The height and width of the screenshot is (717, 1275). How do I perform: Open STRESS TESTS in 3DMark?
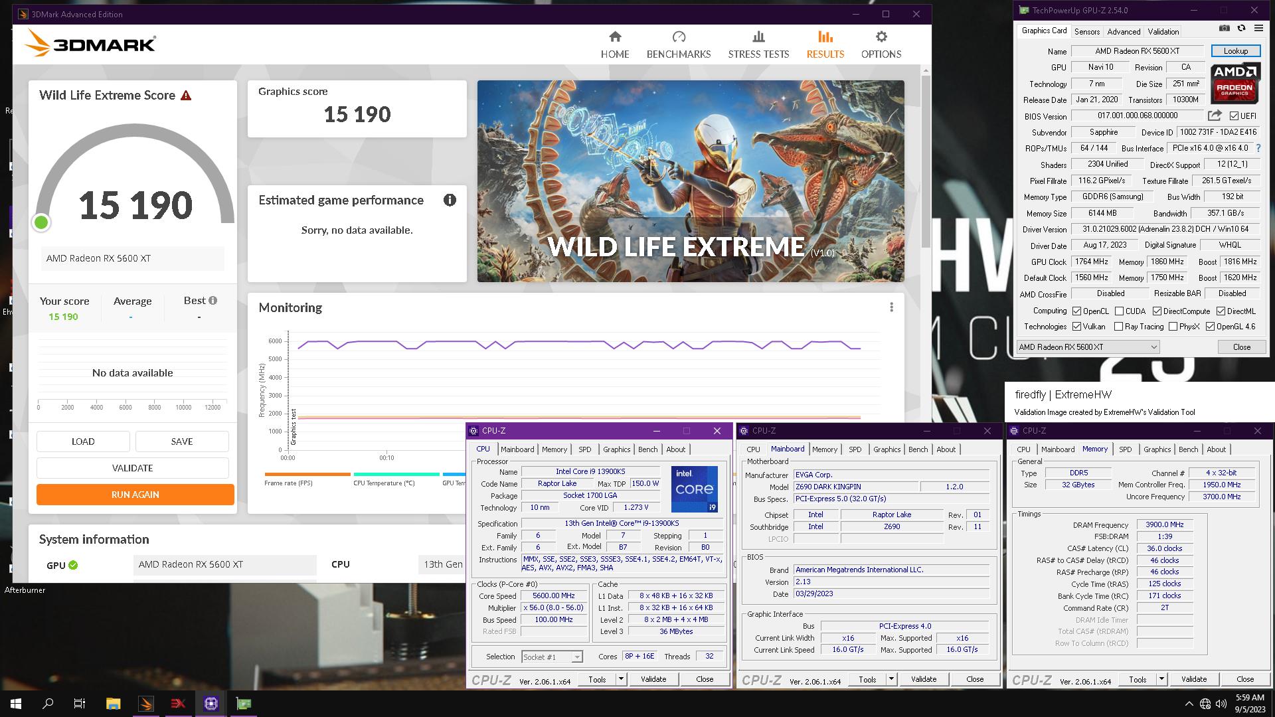(x=758, y=44)
